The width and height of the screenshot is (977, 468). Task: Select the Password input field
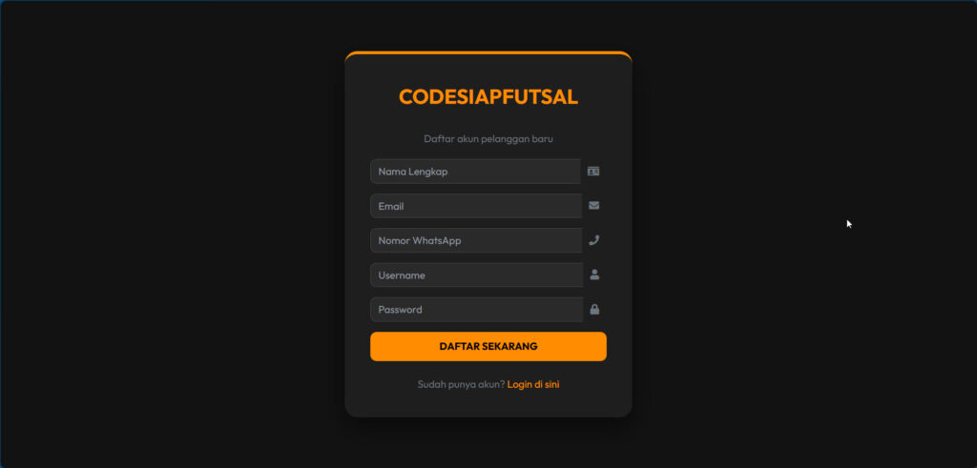(477, 310)
